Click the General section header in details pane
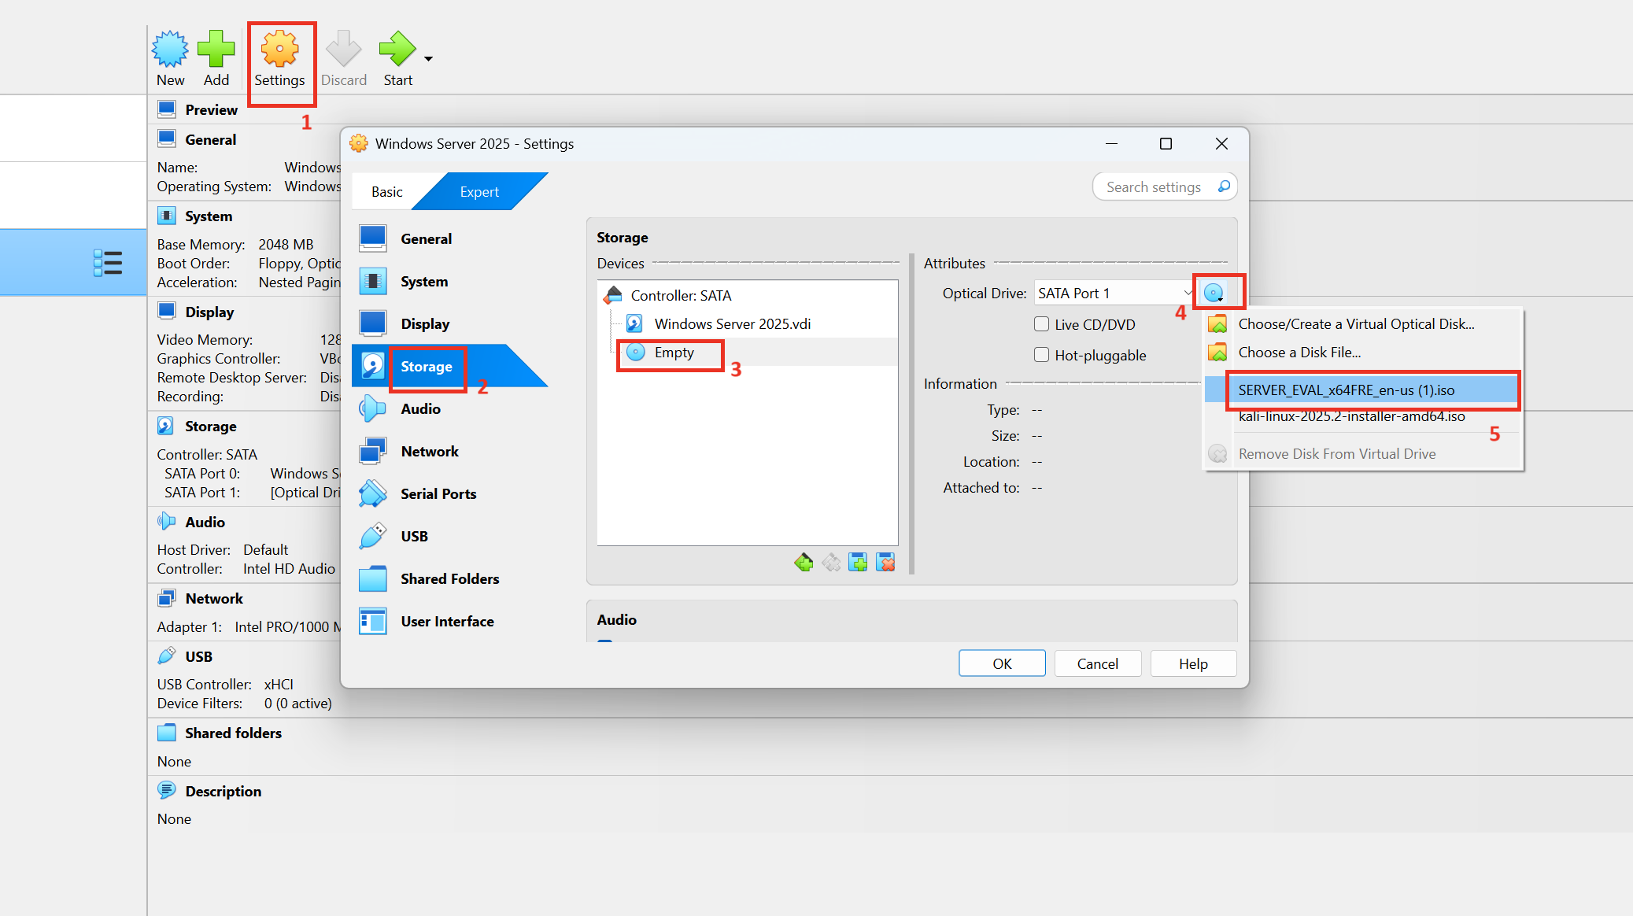Viewport: 1633px width, 916px height. coord(210,139)
